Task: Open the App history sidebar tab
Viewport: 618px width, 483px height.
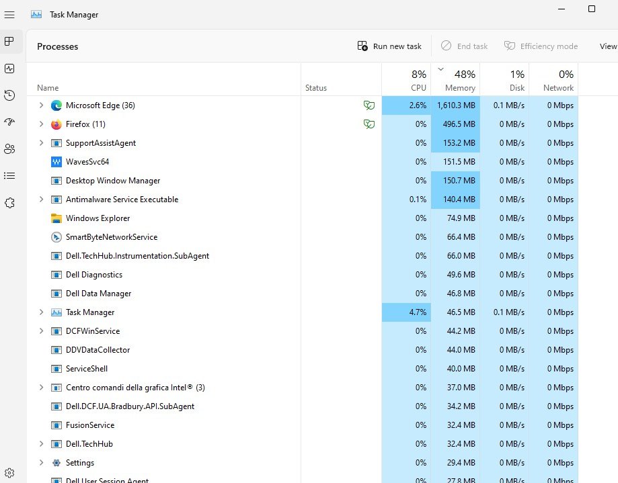Action: point(9,95)
